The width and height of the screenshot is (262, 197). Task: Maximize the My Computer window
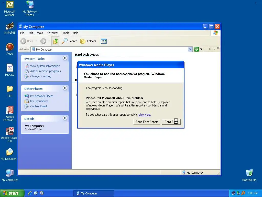pyautogui.click(x=211, y=27)
